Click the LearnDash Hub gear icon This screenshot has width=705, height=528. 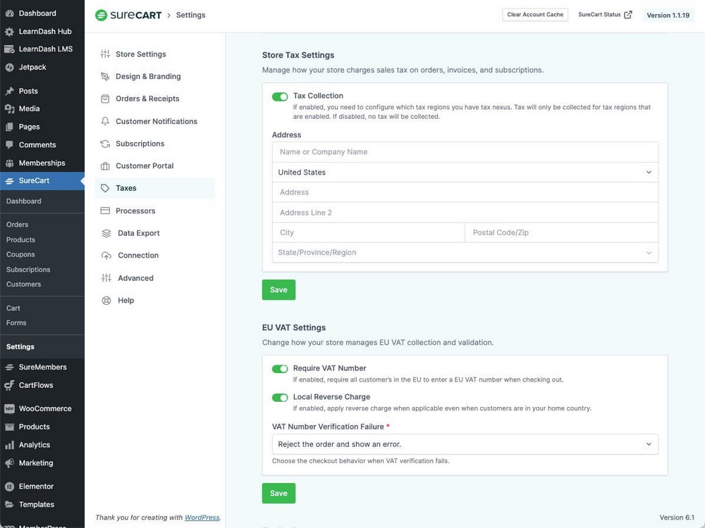point(9,32)
